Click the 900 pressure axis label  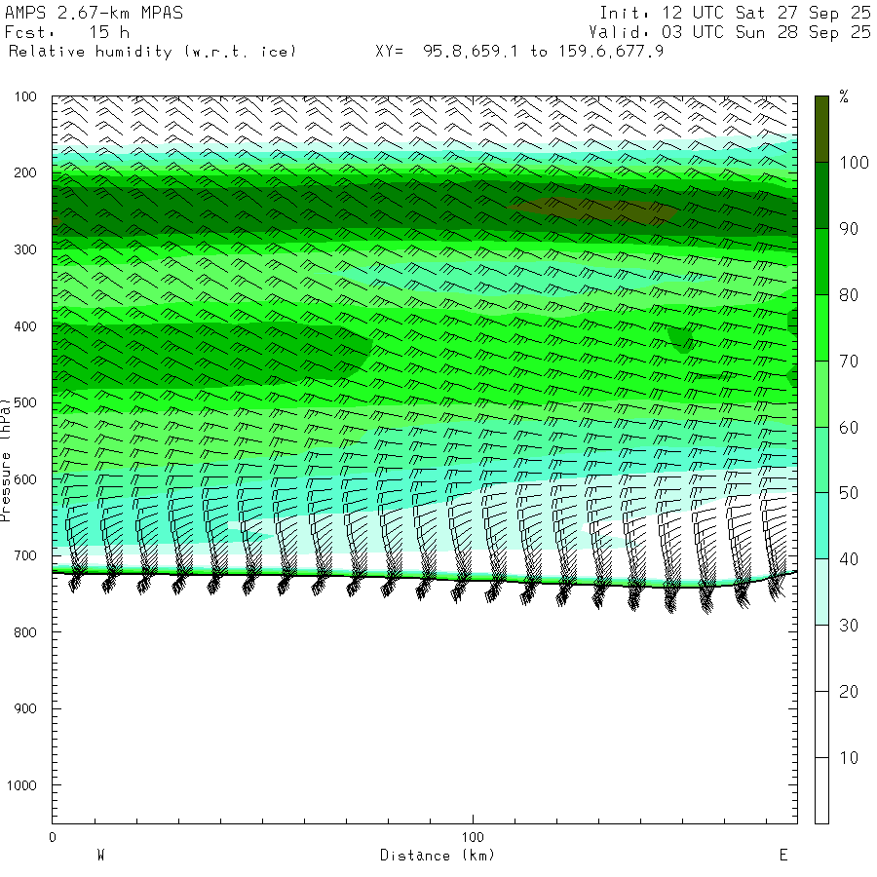25,708
